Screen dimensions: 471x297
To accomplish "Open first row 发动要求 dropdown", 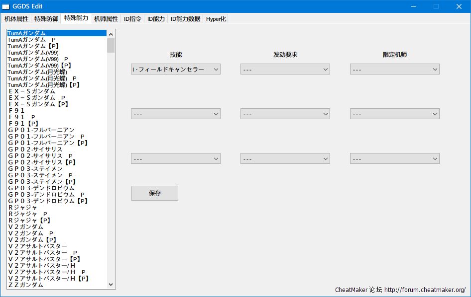I will pos(285,70).
